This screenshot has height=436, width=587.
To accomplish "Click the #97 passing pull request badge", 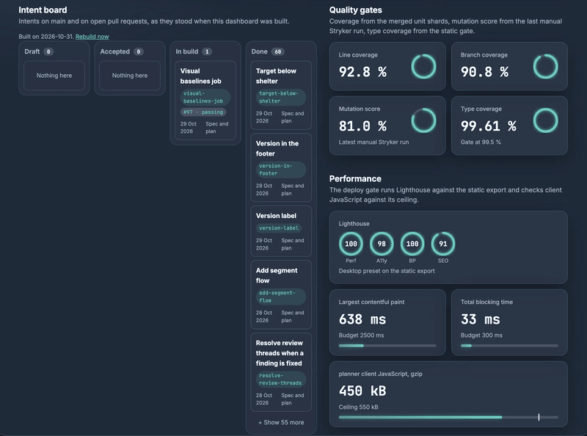I will point(203,112).
